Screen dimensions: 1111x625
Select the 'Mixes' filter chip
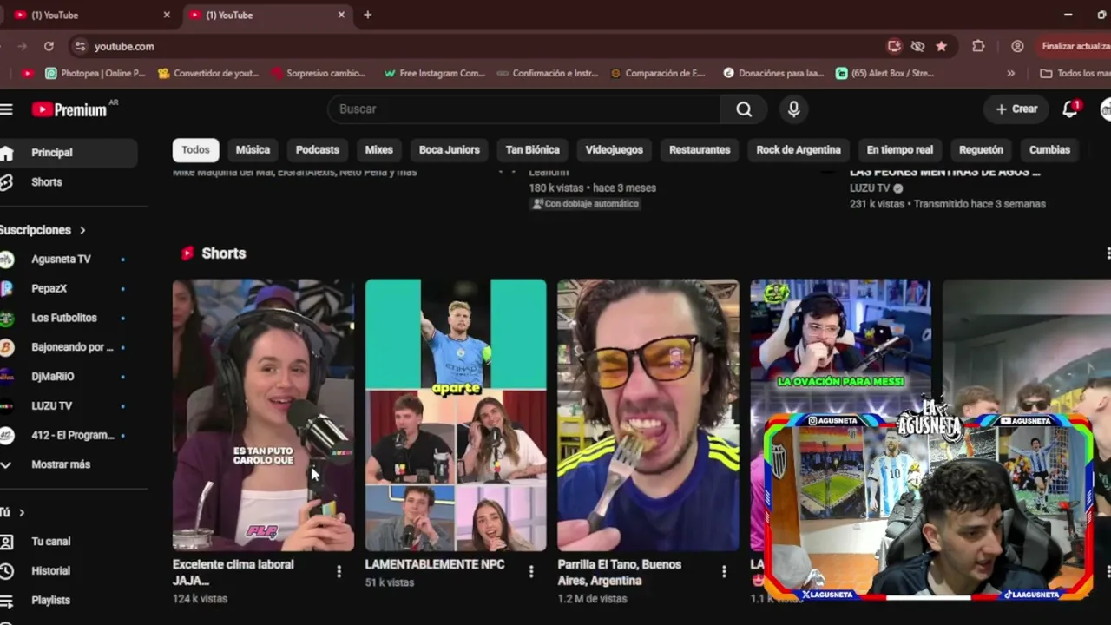tap(378, 149)
